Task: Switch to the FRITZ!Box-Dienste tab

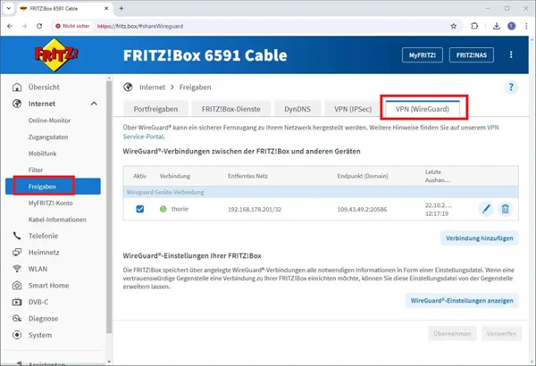Action: (231, 109)
